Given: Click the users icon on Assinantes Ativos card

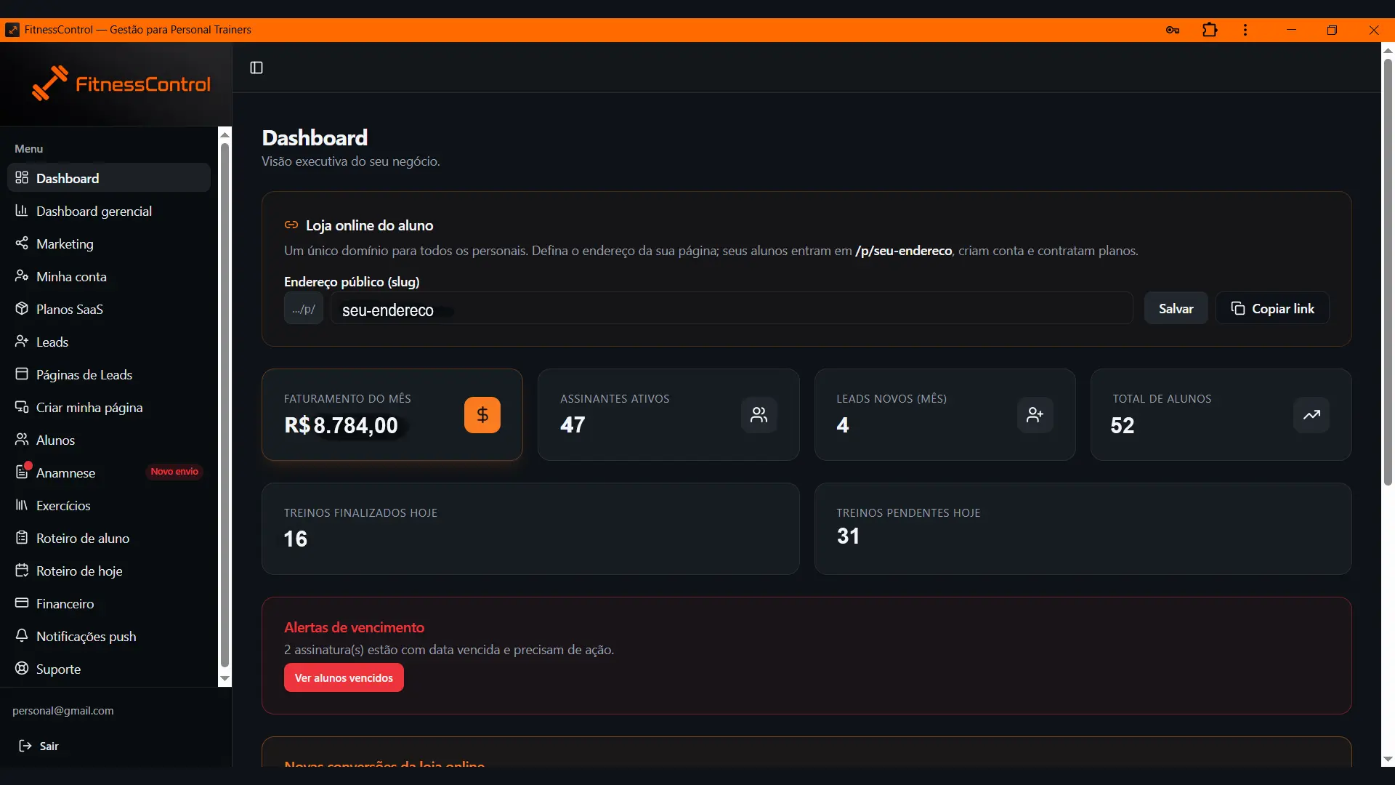Looking at the screenshot, I should (x=759, y=415).
